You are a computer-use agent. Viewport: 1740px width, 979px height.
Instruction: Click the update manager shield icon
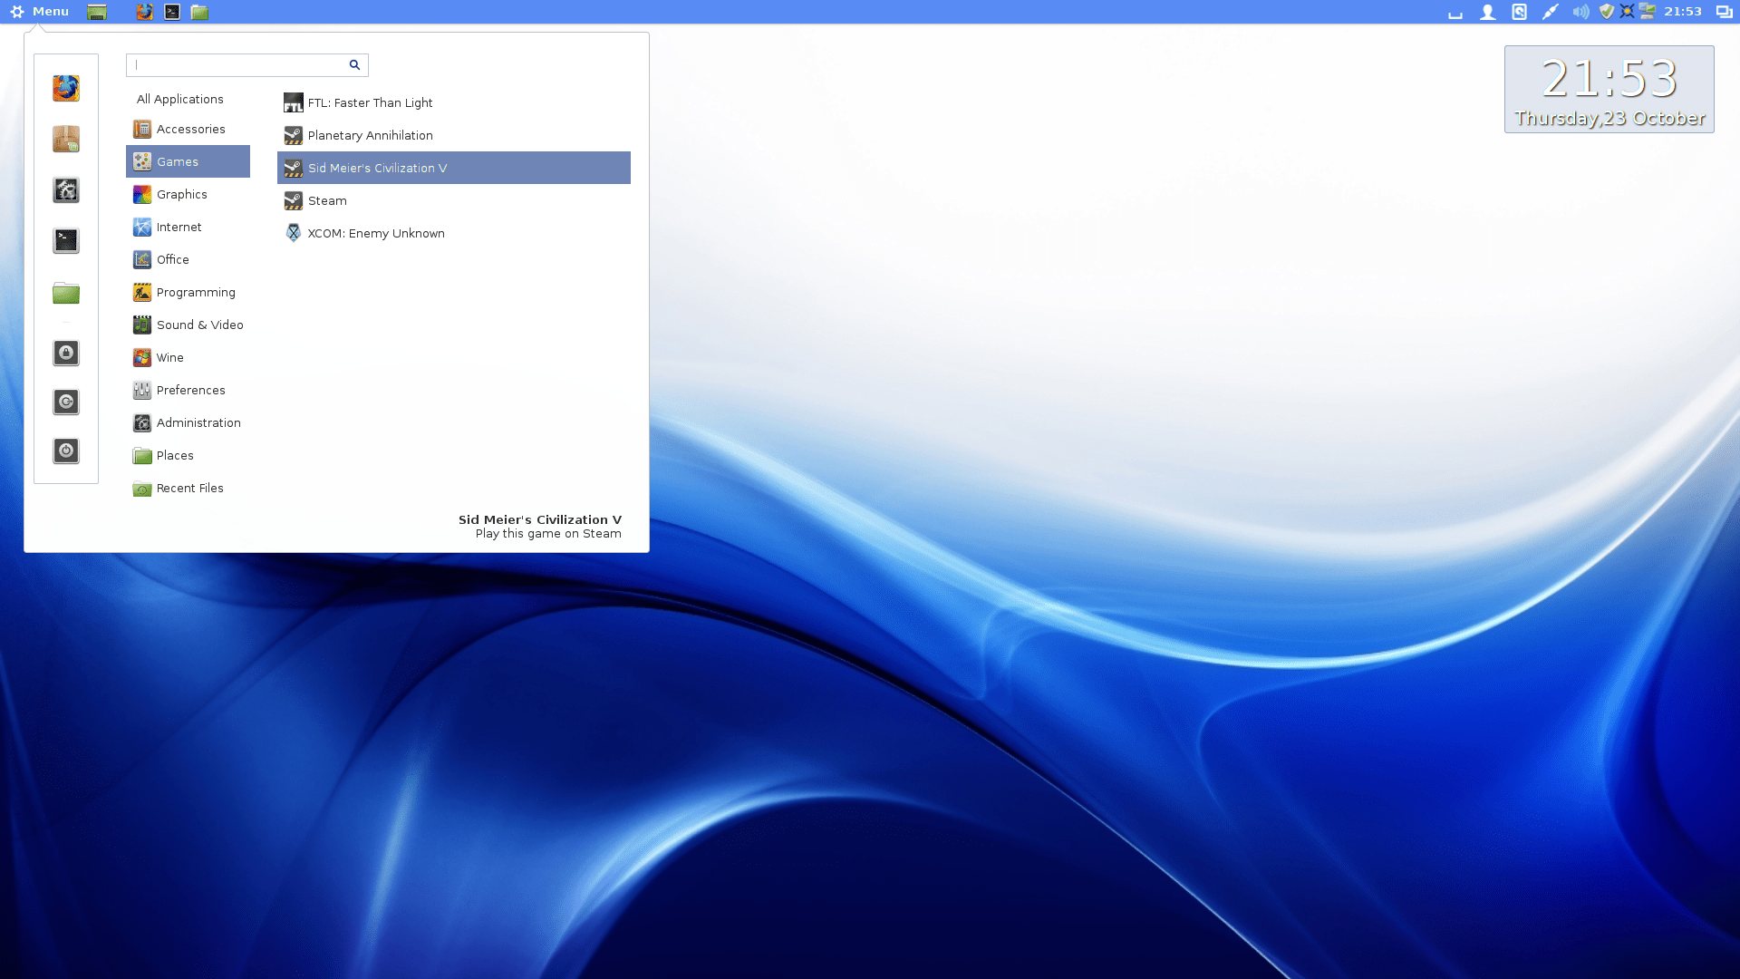point(1607,12)
